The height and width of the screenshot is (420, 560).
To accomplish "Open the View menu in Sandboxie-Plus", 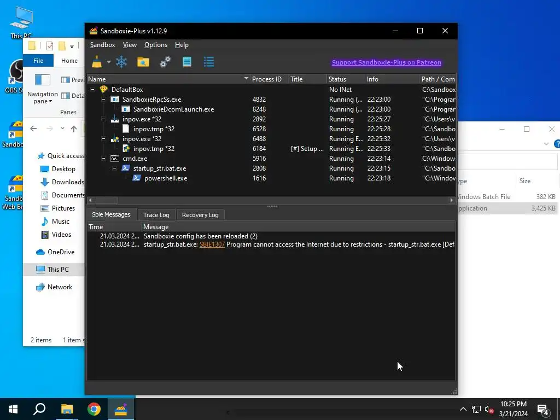I will click(x=130, y=45).
